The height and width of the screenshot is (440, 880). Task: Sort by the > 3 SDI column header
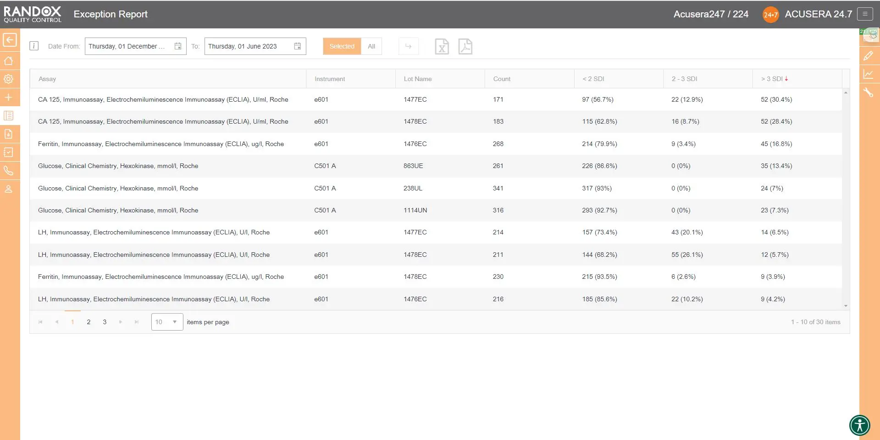point(772,79)
